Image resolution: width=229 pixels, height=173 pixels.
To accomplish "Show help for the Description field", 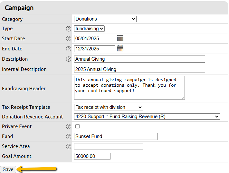I will pyautogui.click(x=69, y=59).
